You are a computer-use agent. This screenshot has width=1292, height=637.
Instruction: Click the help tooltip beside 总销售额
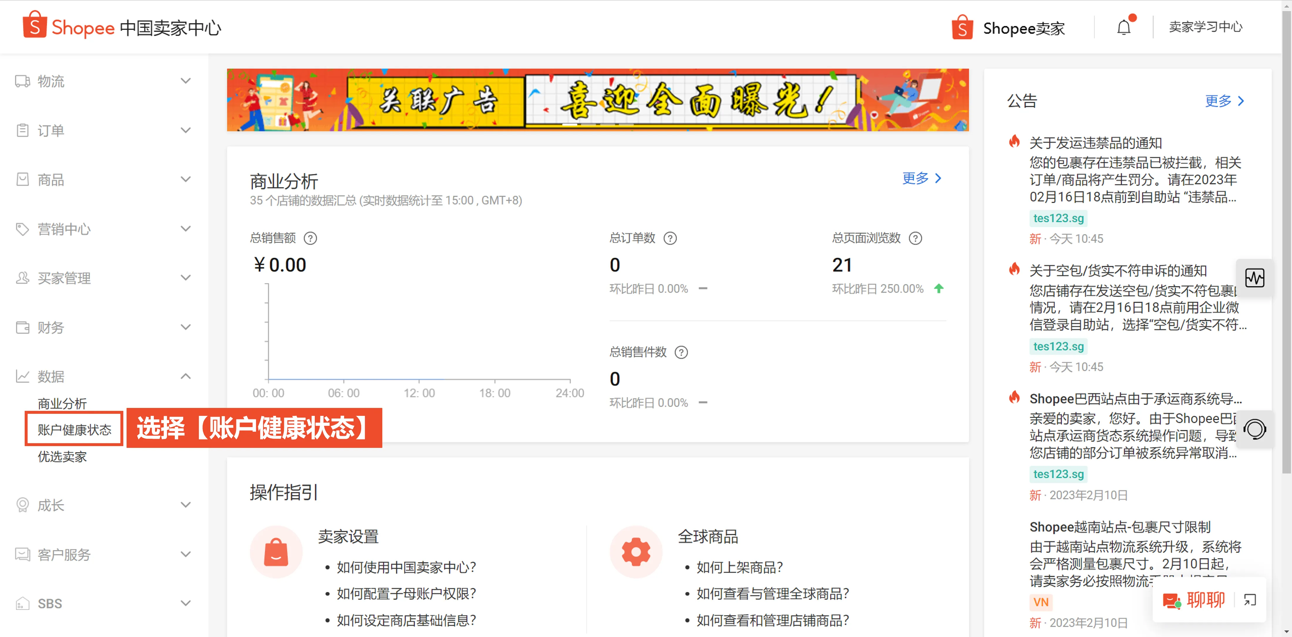pyautogui.click(x=310, y=238)
